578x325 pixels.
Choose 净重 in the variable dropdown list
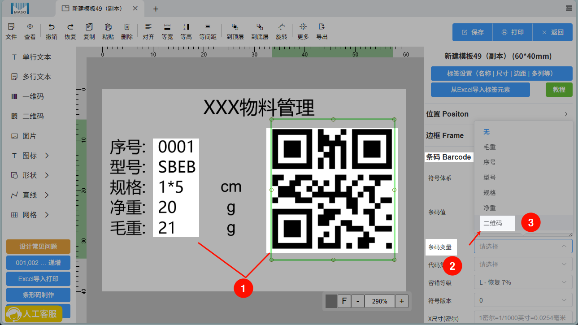(x=523, y=208)
